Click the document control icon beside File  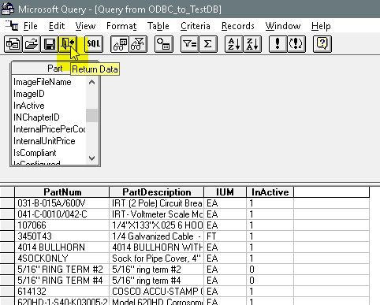(12, 25)
